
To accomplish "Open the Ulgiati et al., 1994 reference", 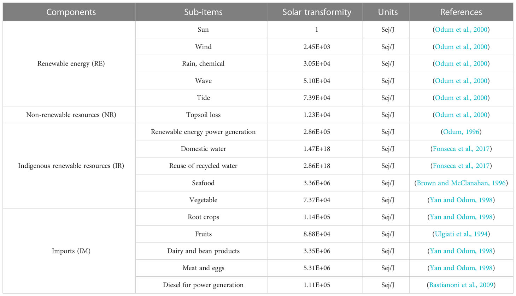I will (461, 234).
